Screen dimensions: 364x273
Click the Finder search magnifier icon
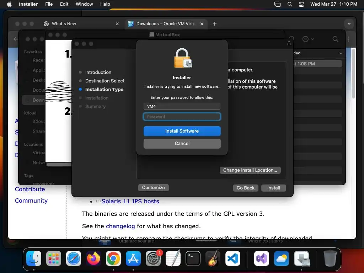pyautogui.click(x=336, y=39)
